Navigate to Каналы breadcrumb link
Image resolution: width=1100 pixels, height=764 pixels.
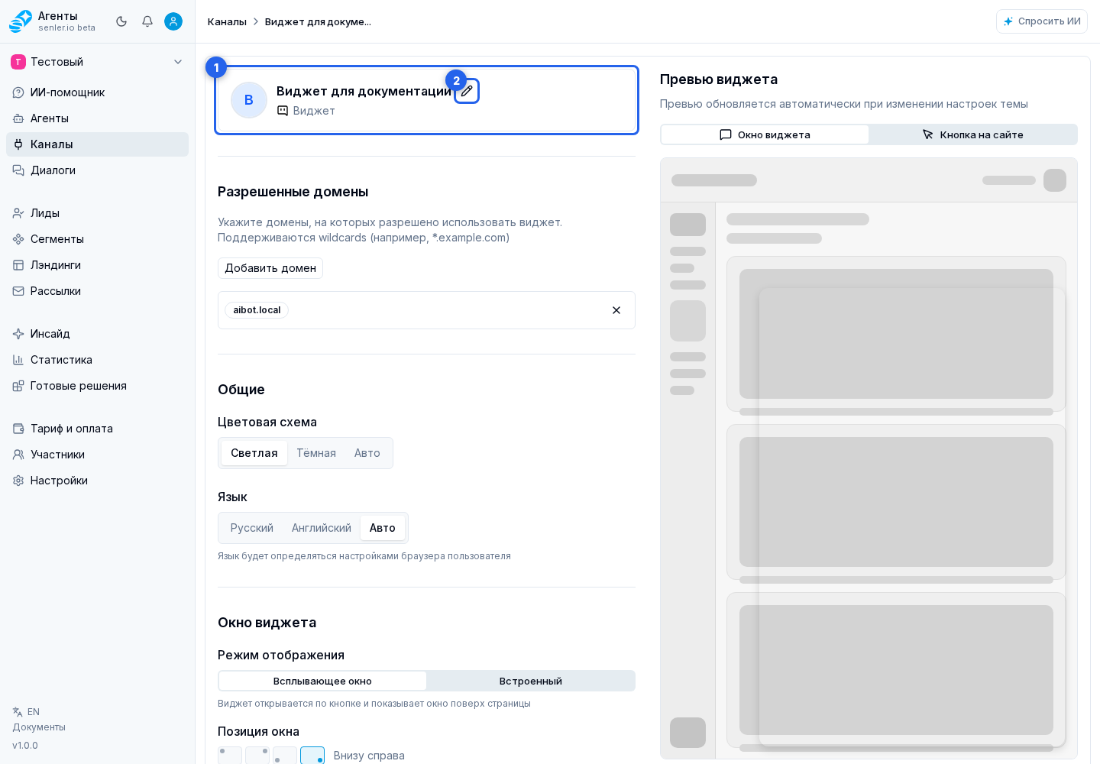[227, 21]
